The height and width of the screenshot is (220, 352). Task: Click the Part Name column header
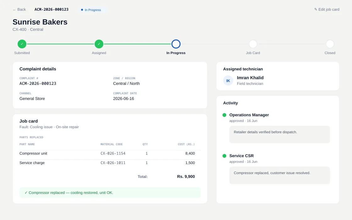point(27,144)
